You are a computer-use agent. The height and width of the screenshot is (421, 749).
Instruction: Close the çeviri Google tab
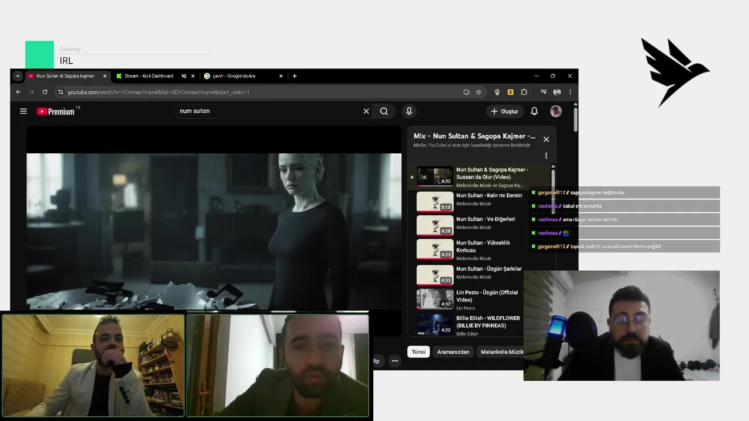pyautogui.click(x=281, y=76)
